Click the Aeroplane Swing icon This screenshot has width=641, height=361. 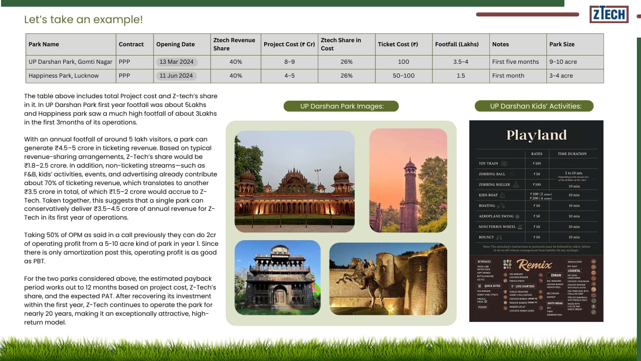pos(517,216)
